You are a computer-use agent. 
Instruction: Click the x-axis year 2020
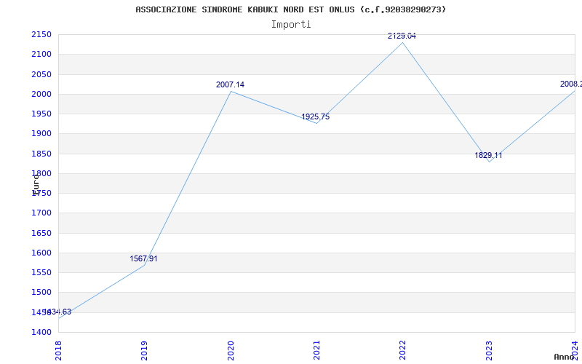(x=231, y=351)
